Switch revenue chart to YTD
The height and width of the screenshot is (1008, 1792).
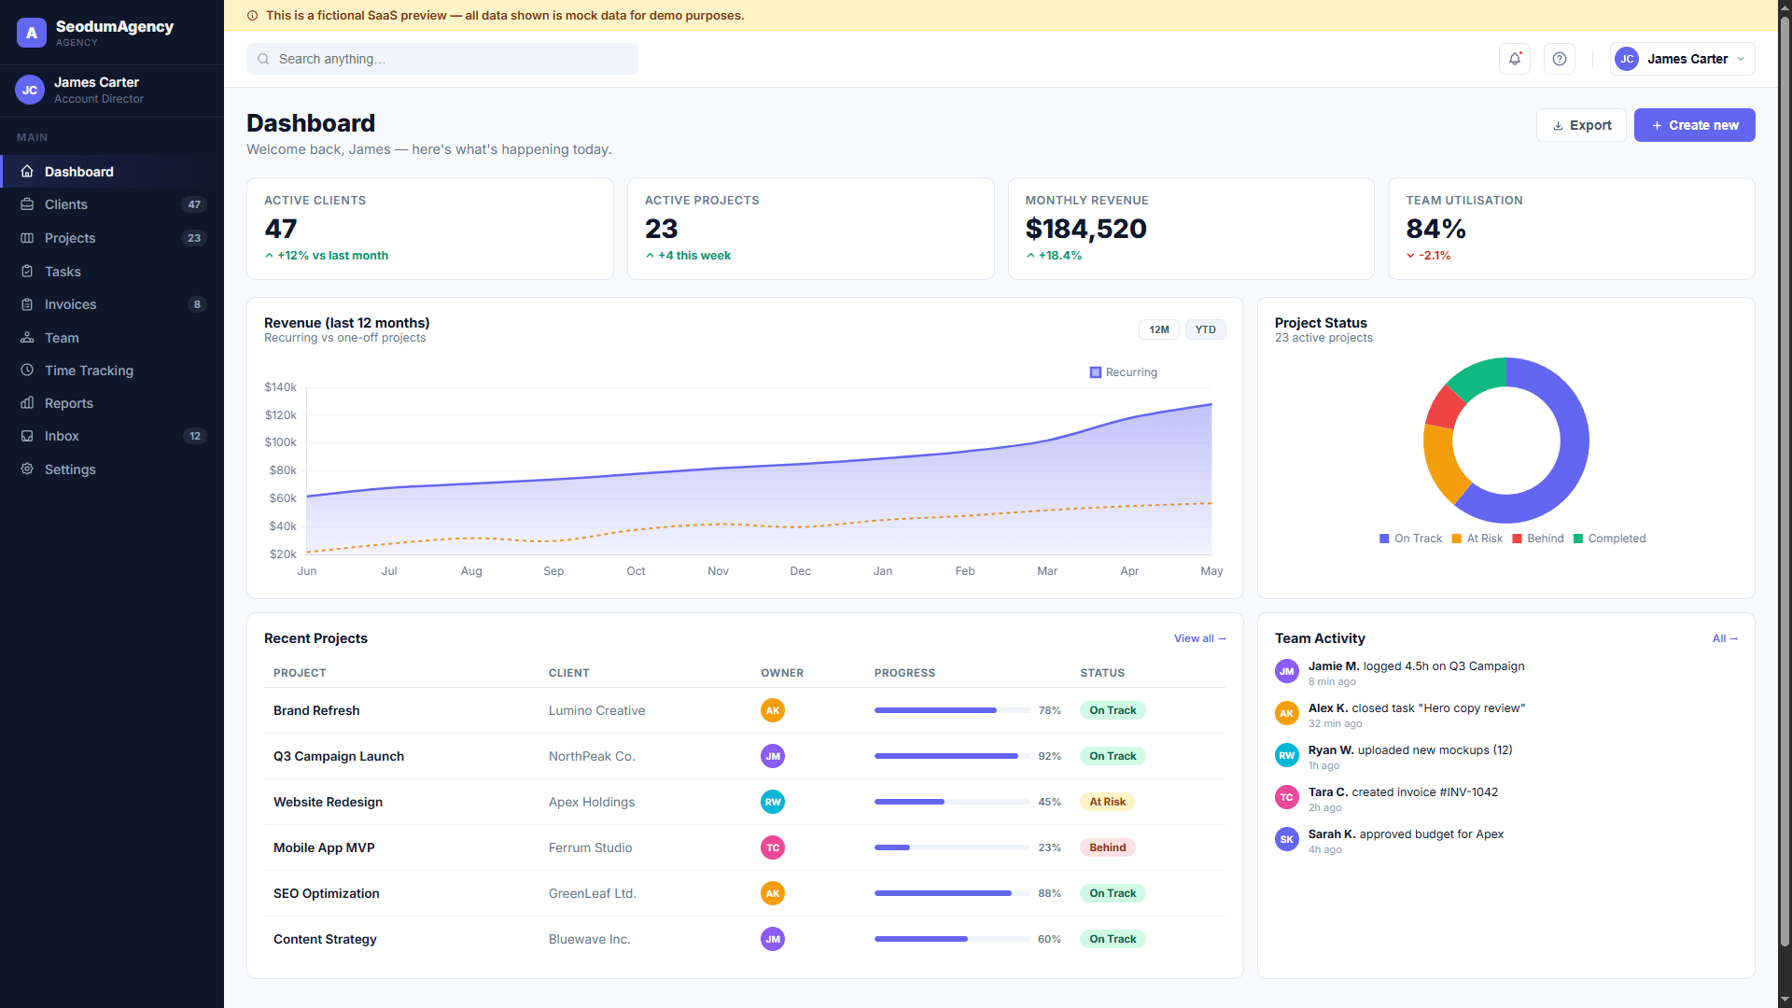click(x=1206, y=329)
